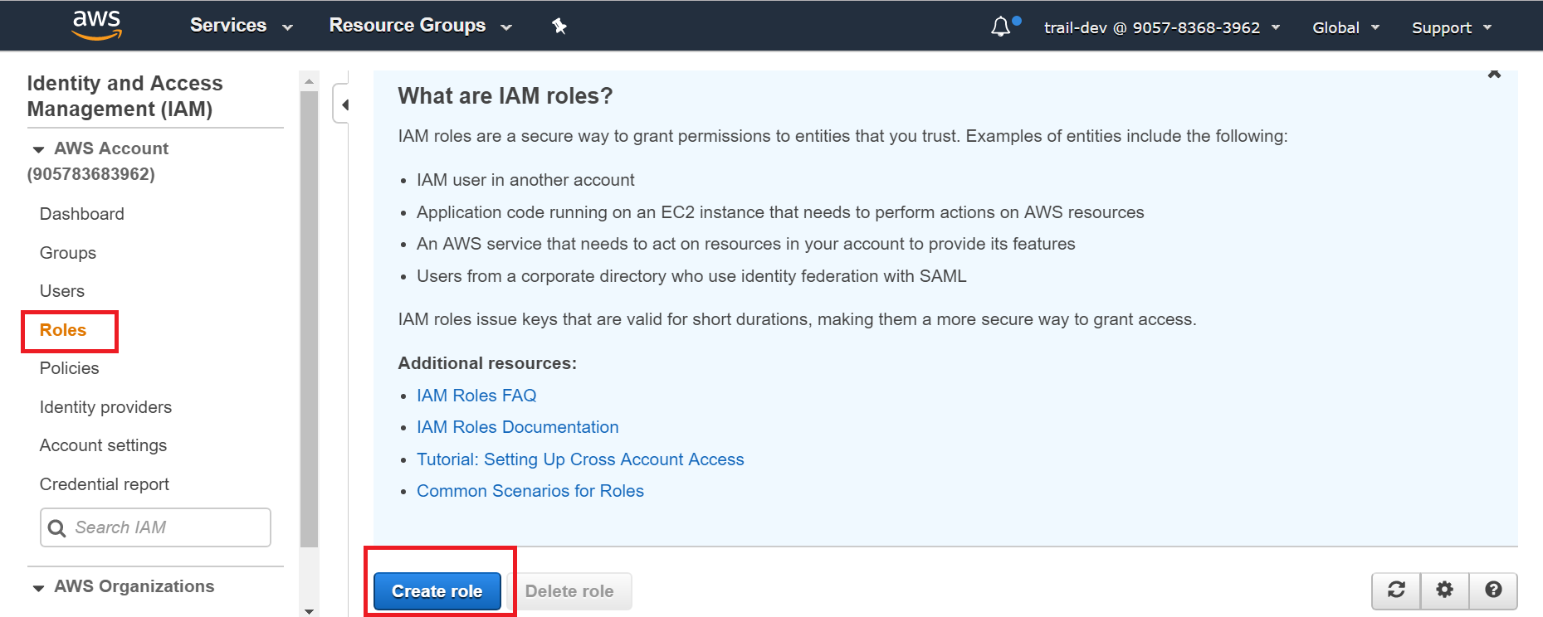
Task: Expand the Resource Groups dropdown
Action: [x=420, y=26]
